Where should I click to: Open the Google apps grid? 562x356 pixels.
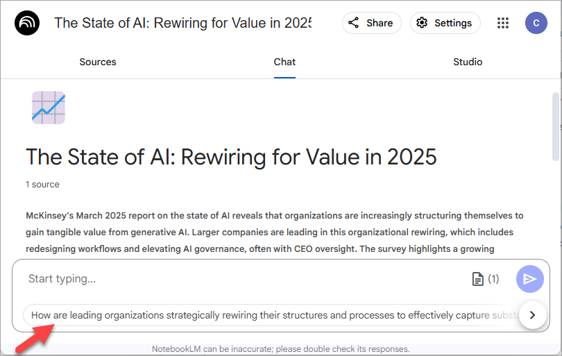pyautogui.click(x=503, y=23)
